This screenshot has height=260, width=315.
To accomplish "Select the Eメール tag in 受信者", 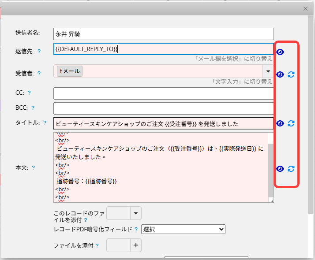I will point(70,71).
